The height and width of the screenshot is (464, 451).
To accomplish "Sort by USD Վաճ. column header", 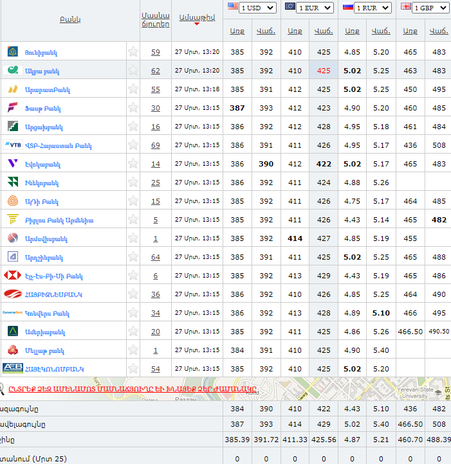I will click(266, 31).
